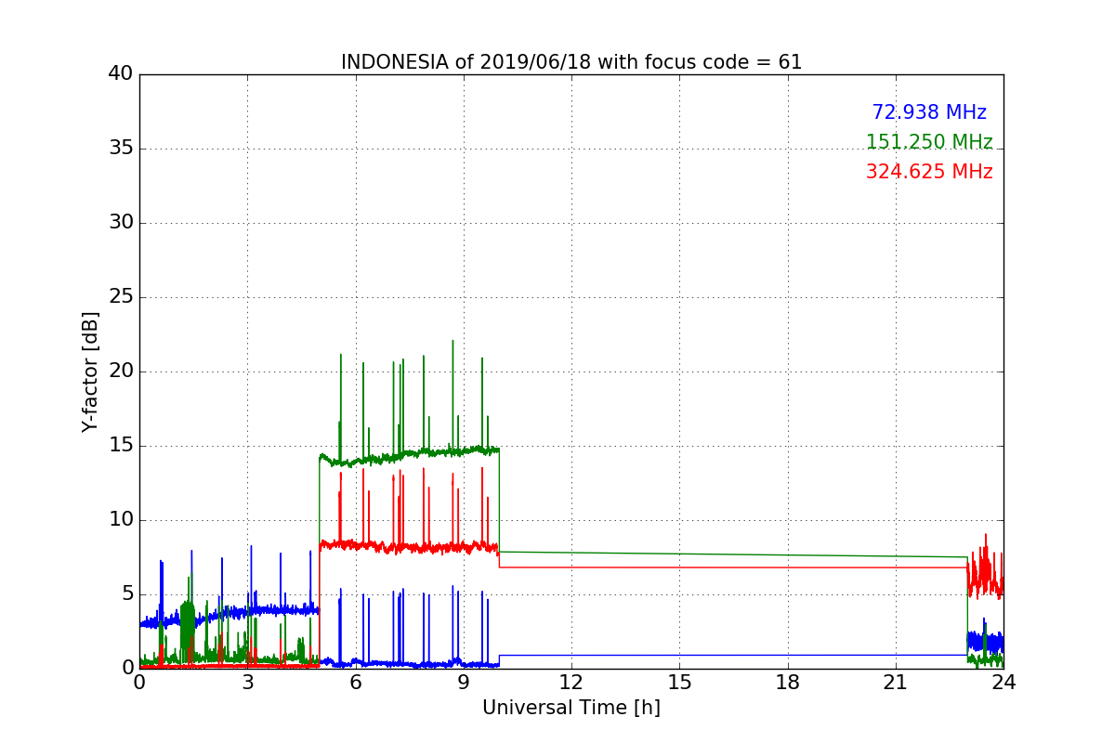Screen dimensions: 1115x743
Task: Select the Universal Time [h] axis label
Action: pos(571,708)
